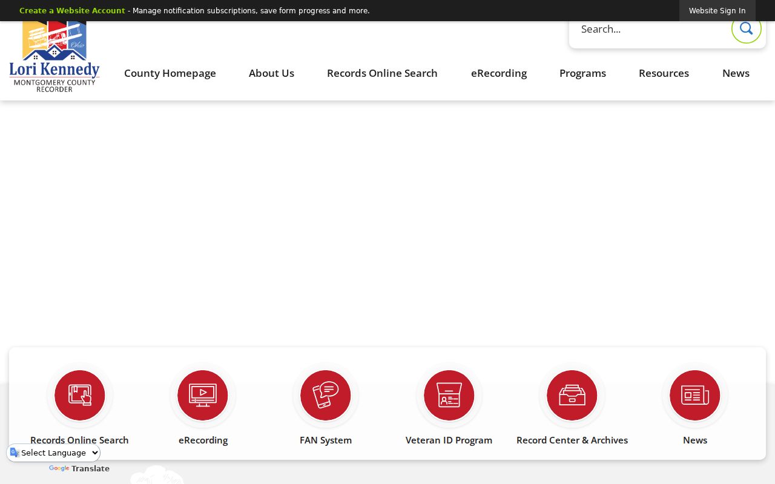Go to County Homepage nav item

tap(170, 73)
